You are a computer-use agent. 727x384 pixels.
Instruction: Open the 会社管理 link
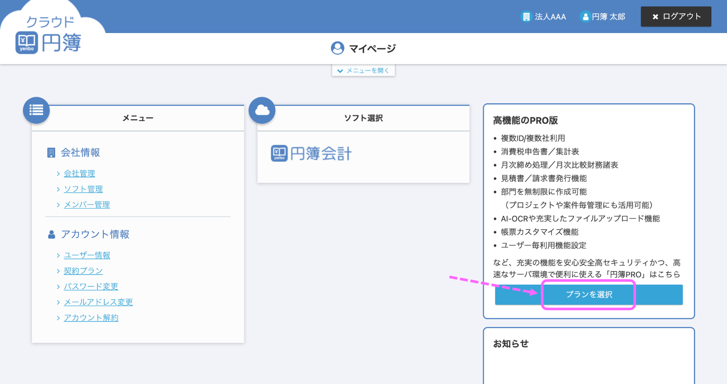pyautogui.click(x=79, y=173)
